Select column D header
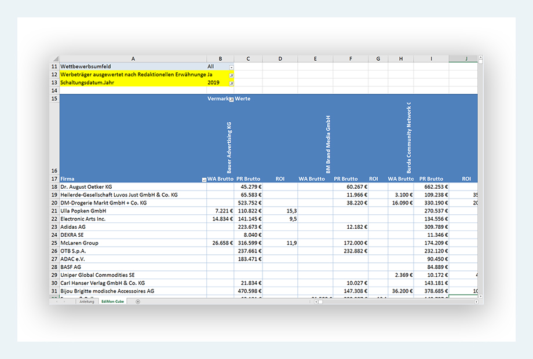Image resolution: width=533 pixels, height=359 pixels. click(x=280, y=58)
